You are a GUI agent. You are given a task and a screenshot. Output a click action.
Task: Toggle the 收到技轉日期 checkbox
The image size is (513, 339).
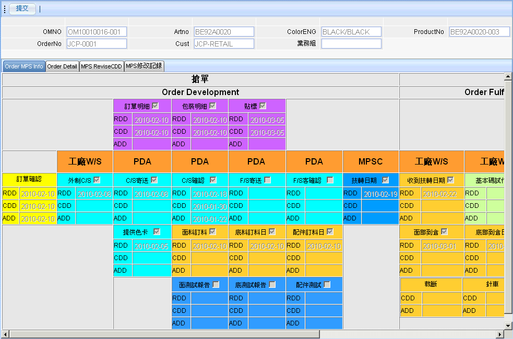pyautogui.click(x=450, y=180)
